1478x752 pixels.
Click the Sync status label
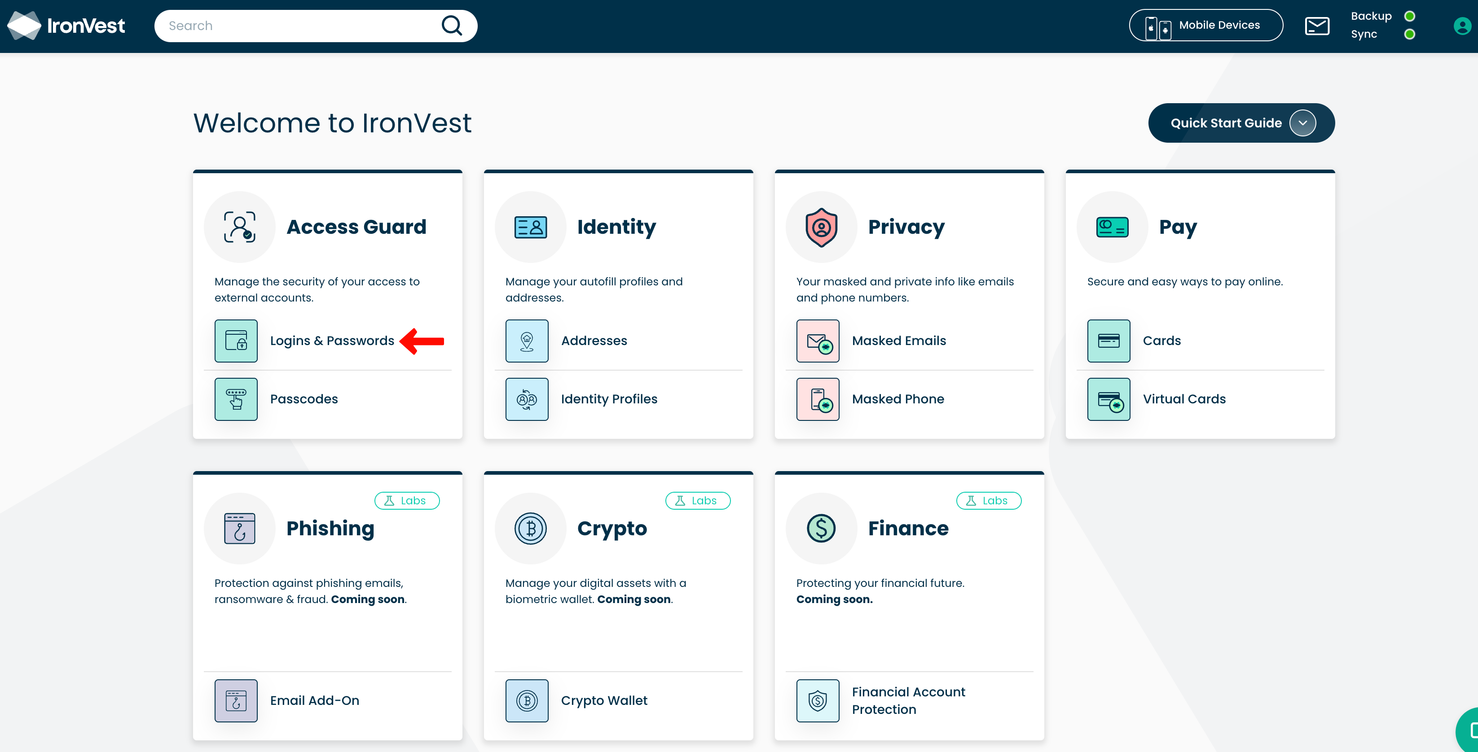pyautogui.click(x=1364, y=35)
